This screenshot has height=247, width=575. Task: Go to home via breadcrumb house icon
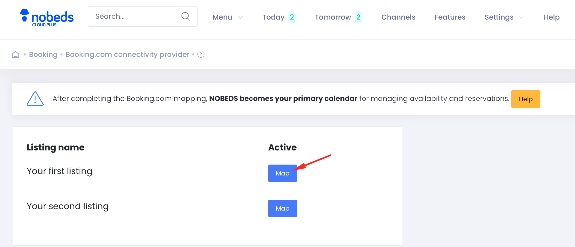point(16,55)
